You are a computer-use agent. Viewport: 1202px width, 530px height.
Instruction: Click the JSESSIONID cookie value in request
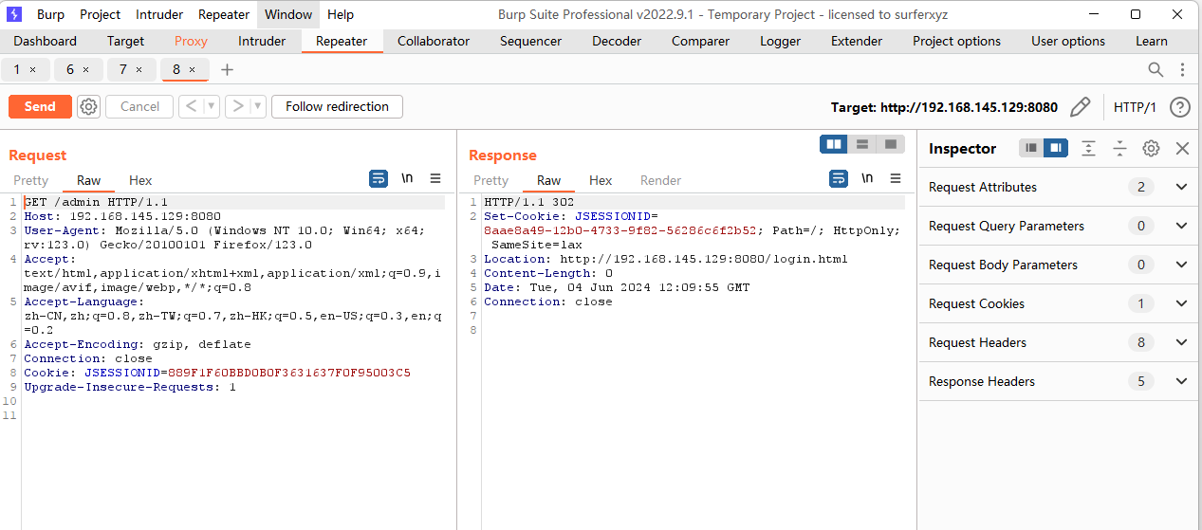pos(289,373)
